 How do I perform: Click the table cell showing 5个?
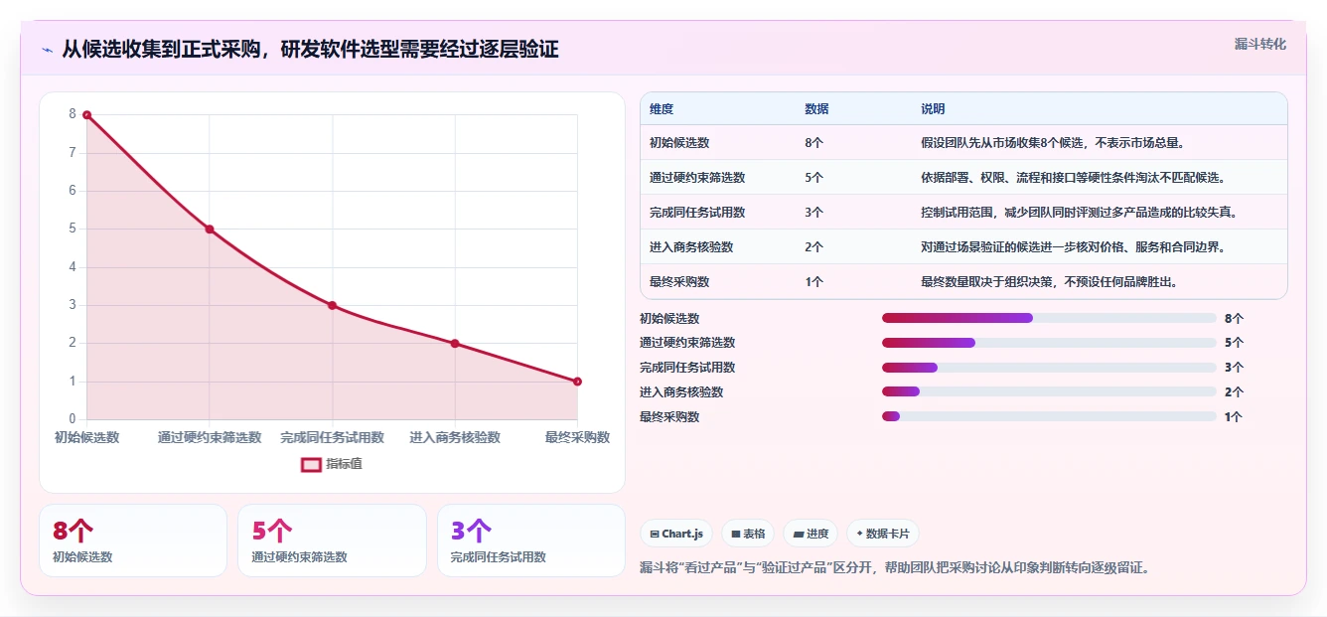point(813,178)
